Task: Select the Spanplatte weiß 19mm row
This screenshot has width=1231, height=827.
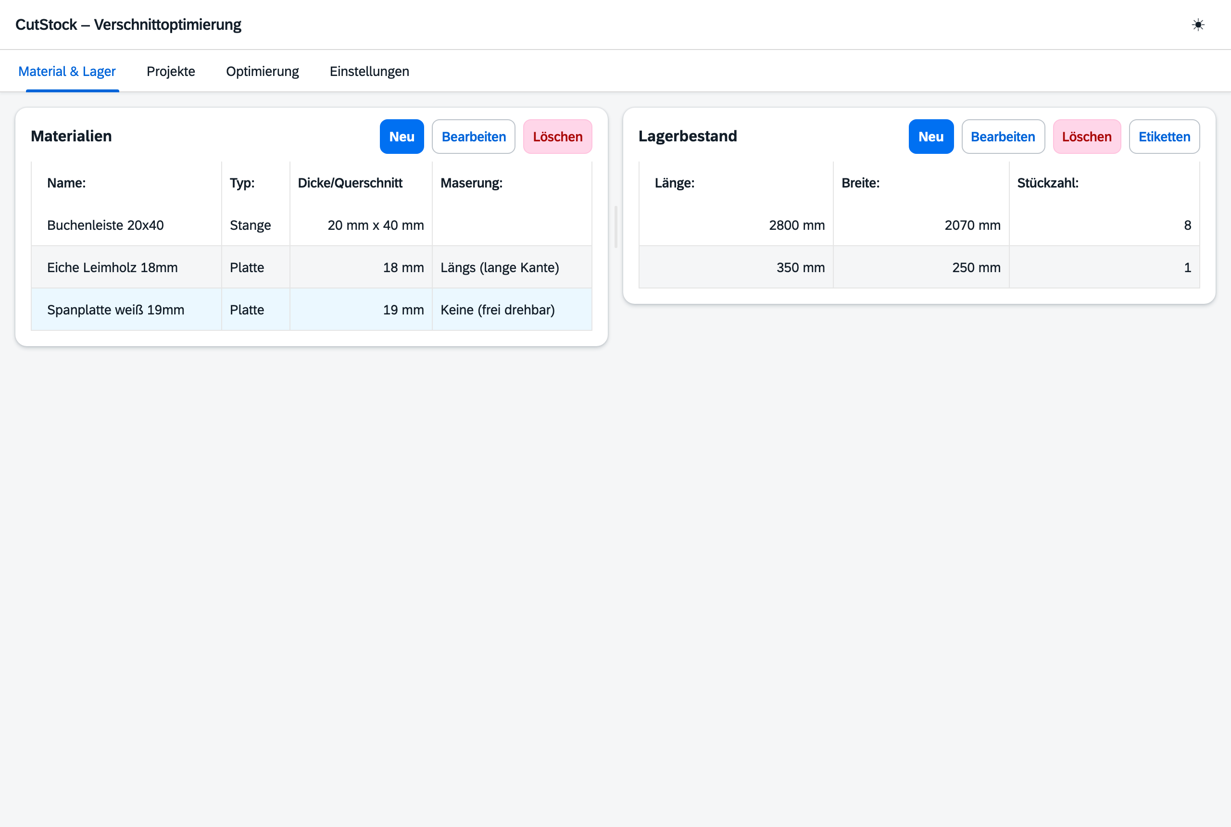Action: (x=311, y=310)
